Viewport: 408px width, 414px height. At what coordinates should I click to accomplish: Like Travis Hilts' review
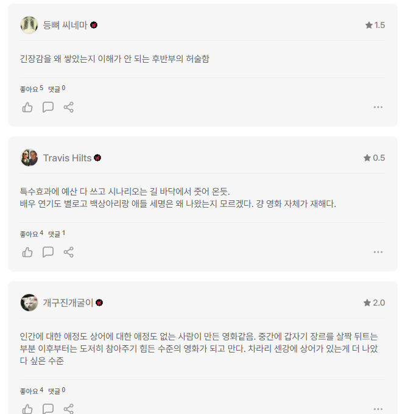point(27,252)
